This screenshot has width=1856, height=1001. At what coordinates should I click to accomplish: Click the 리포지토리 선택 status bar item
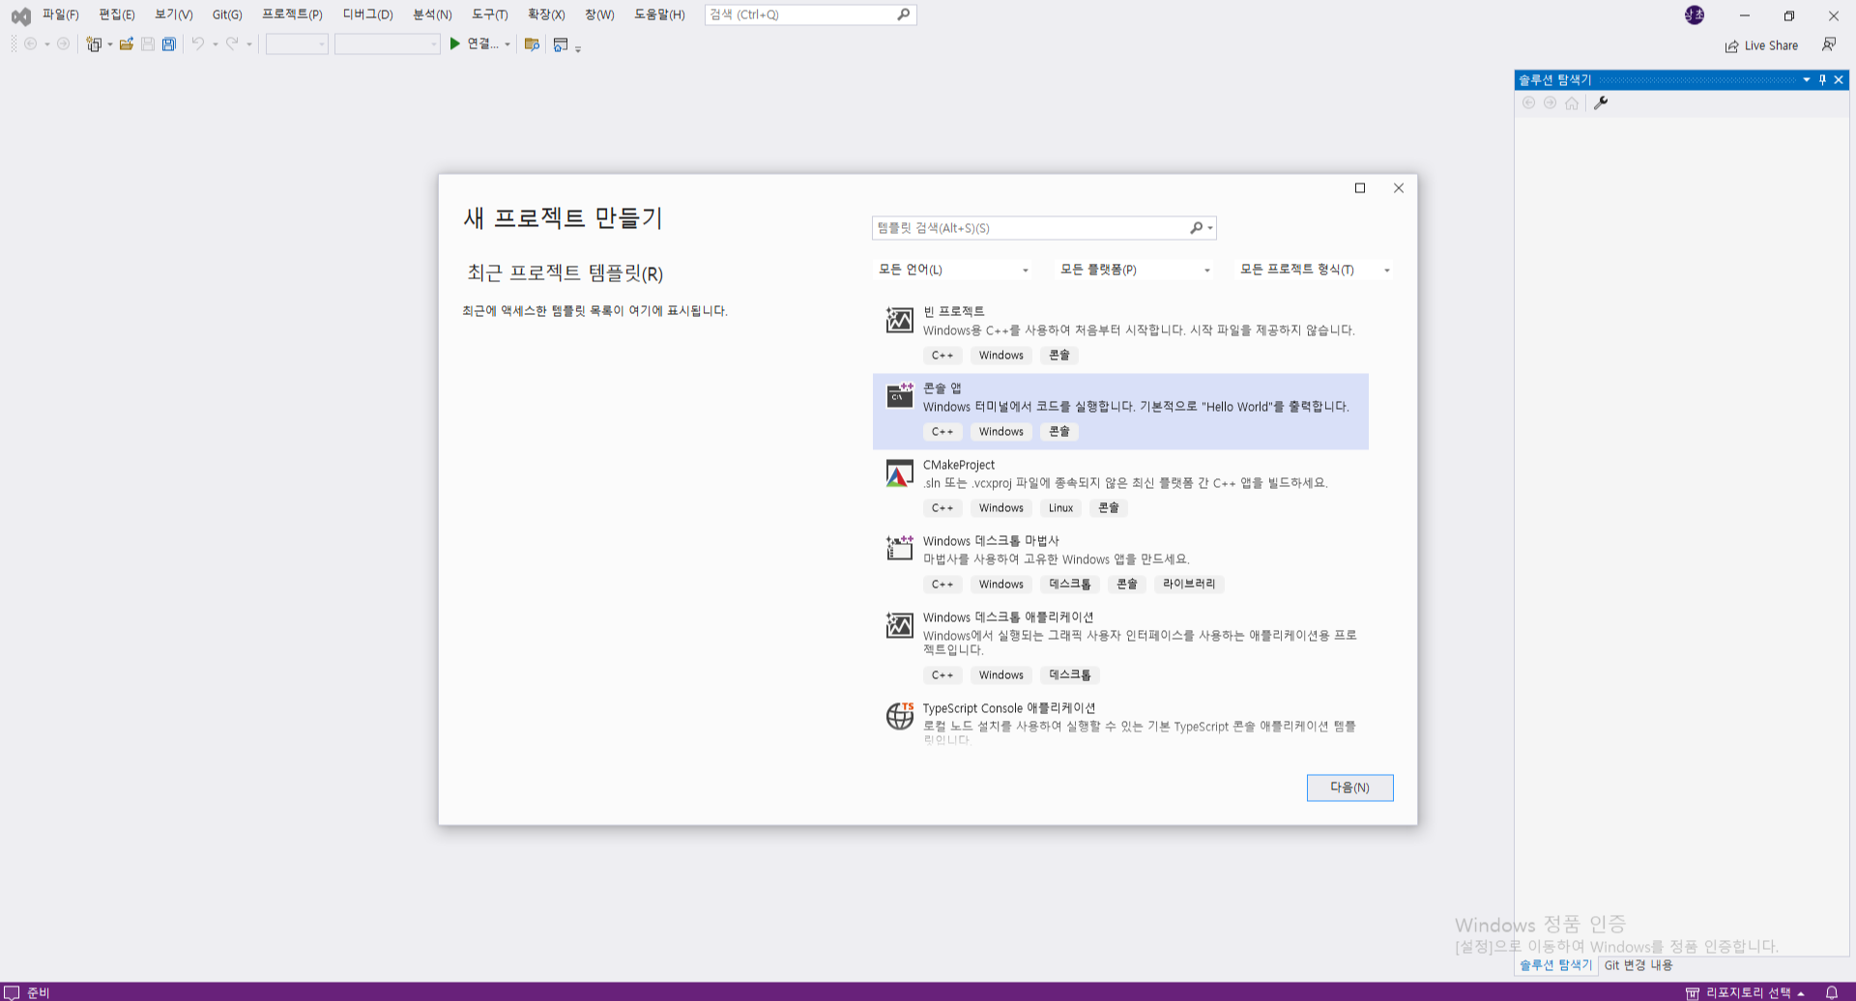[x=1745, y=992]
